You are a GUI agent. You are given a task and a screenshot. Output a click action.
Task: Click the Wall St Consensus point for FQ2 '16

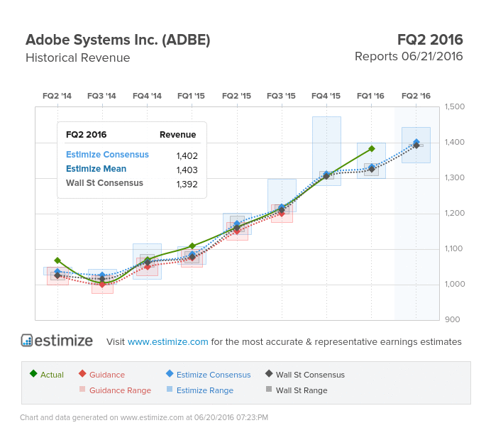(416, 145)
